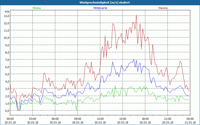Click the 13,0 y-axis value label

pos(6,16)
